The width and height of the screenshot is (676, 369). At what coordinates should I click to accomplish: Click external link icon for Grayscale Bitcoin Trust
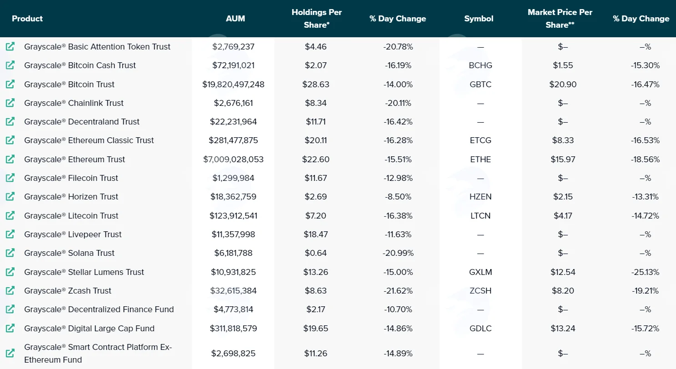coord(10,84)
